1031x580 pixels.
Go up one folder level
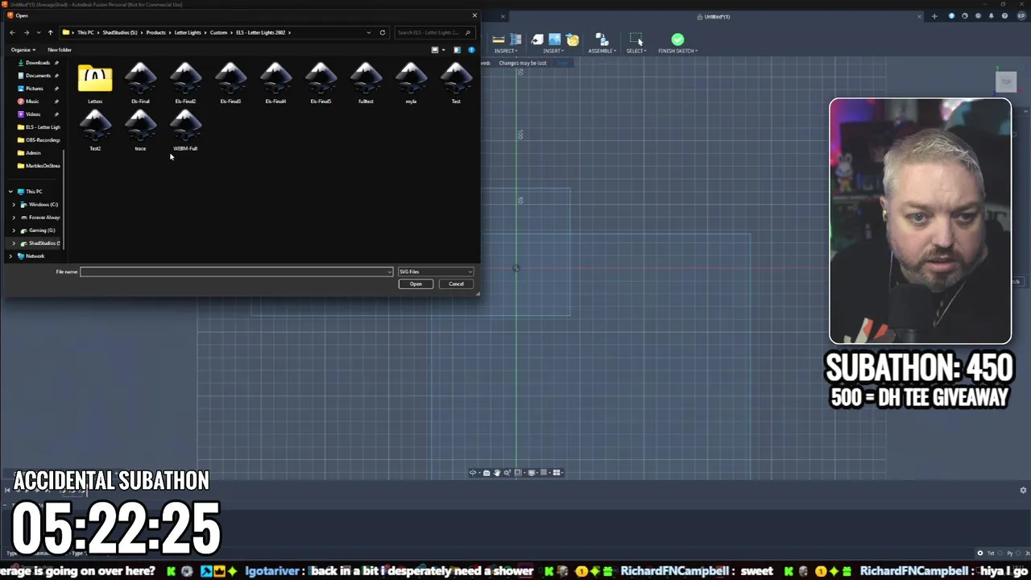(x=50, y=32)
